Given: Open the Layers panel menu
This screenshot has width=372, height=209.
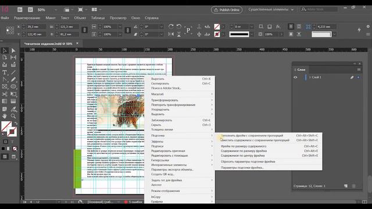Looking at the screenshot, I should [x=359, y=70].
